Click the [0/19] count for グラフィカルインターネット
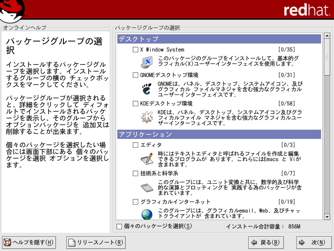The image size is (334, 251). click(287, 202)
